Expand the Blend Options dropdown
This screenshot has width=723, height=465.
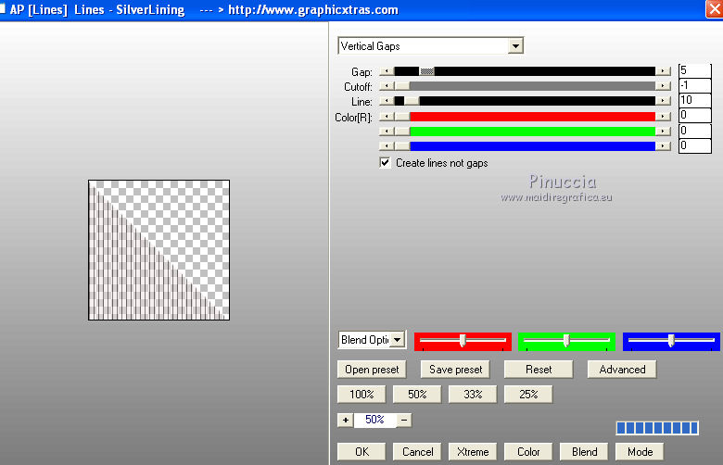[398, 340]
